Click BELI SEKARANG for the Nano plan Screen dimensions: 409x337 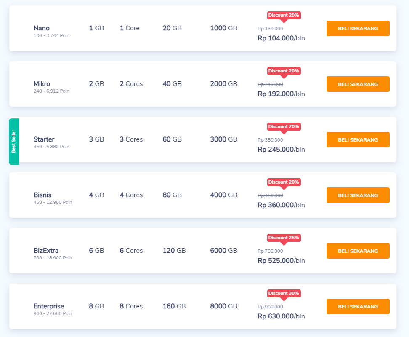358,29
